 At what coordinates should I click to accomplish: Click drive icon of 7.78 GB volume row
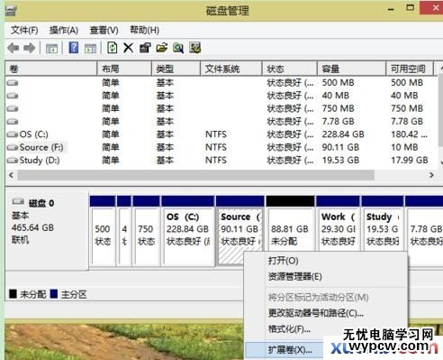pos(13,122)
